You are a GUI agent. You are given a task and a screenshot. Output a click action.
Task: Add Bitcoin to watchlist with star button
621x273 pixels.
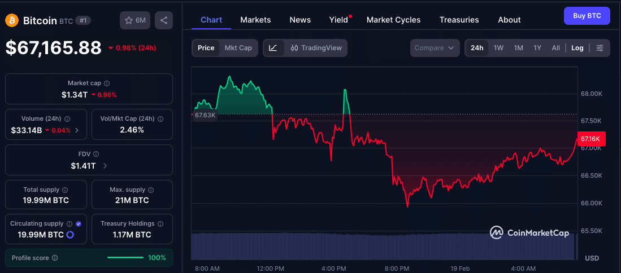135,20
